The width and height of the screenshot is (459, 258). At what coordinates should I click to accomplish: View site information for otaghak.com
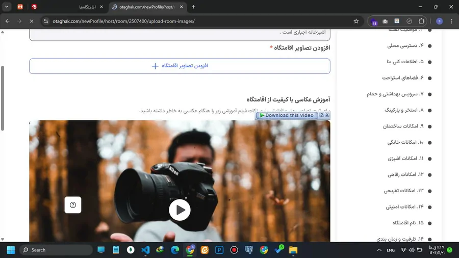(x=46, y=21)
